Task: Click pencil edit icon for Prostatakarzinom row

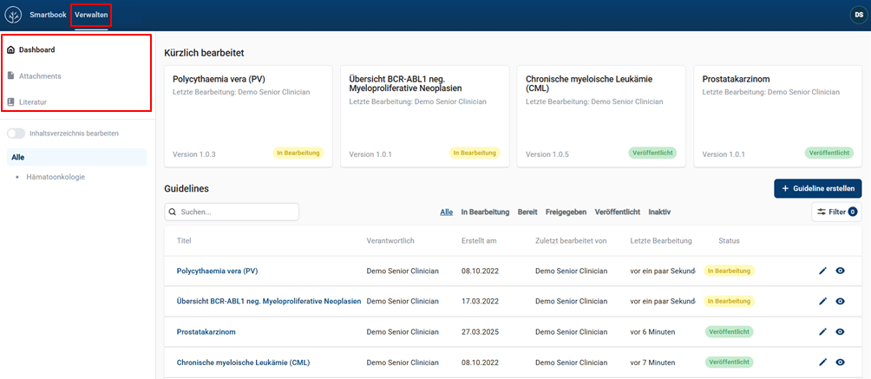Action: (823, 331)
